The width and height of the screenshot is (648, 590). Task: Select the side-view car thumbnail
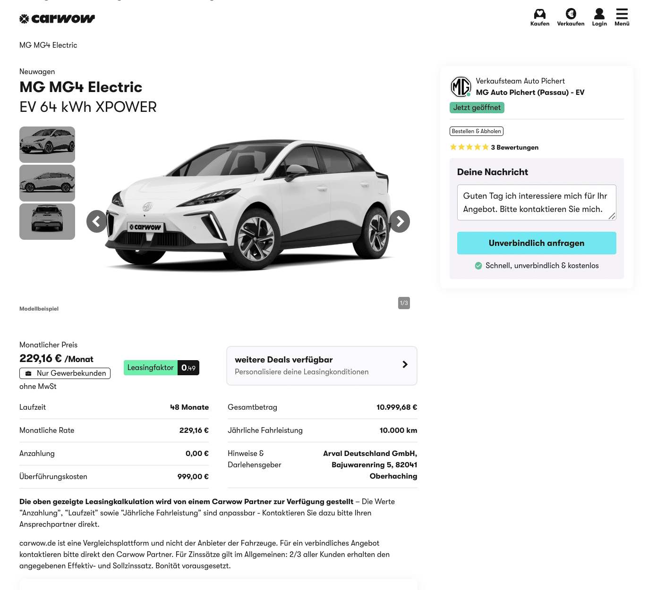(47, 183)
